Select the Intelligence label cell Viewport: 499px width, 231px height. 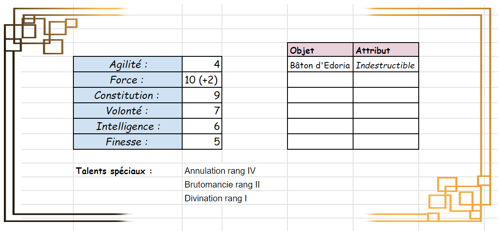128,126
